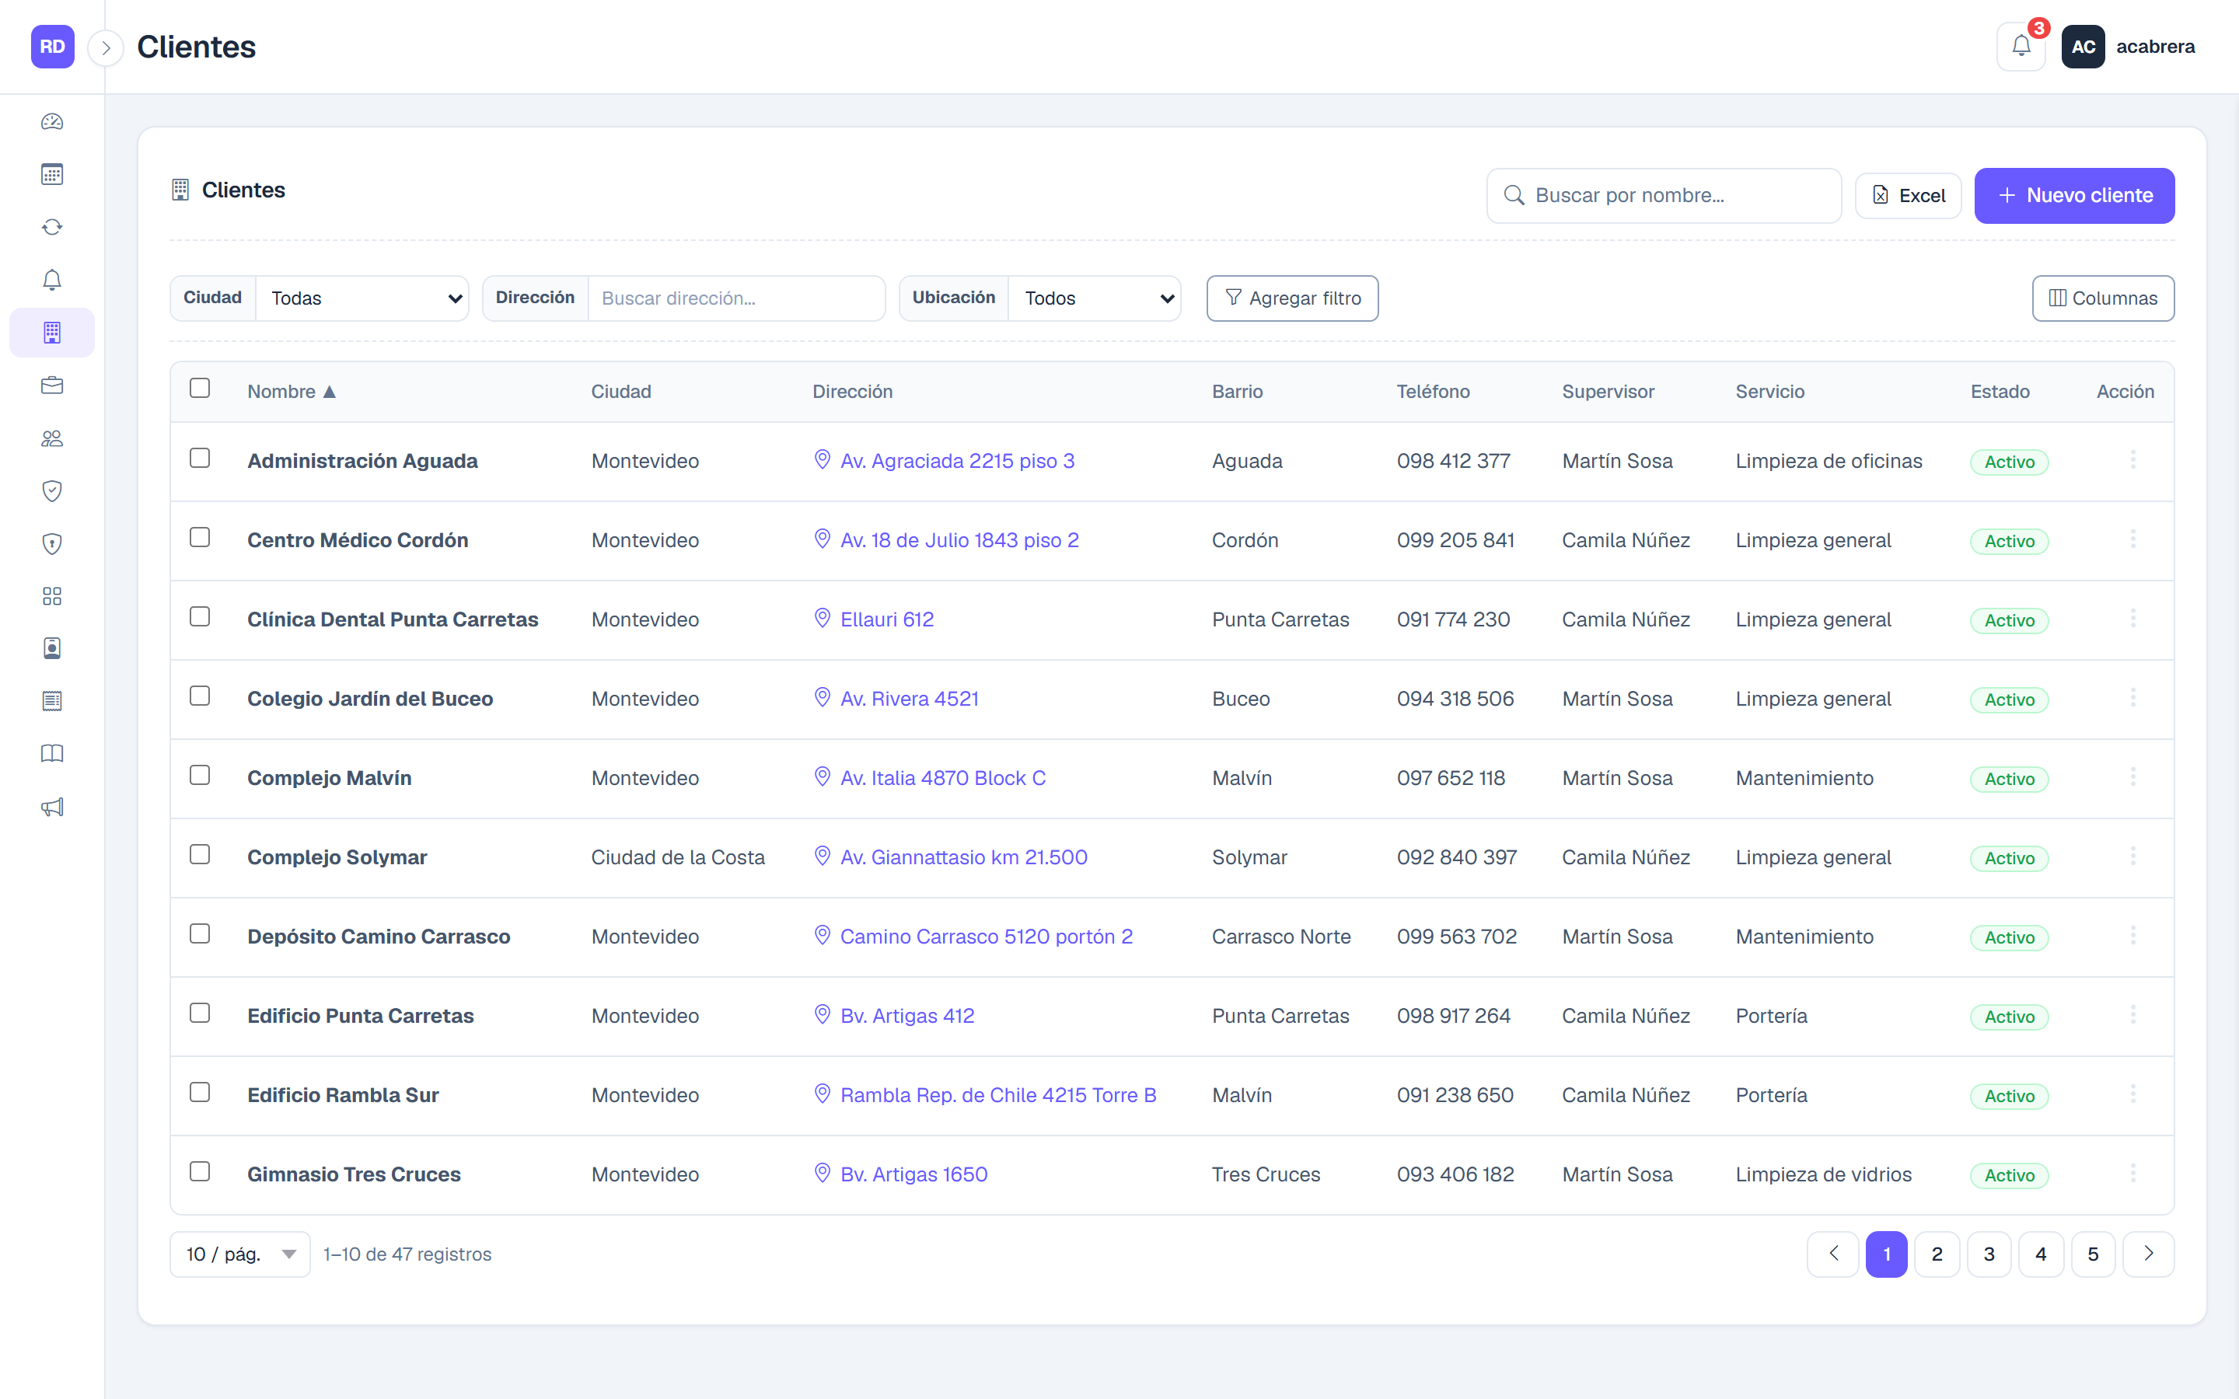Export the list with the Excel button

click(1908, 195)
